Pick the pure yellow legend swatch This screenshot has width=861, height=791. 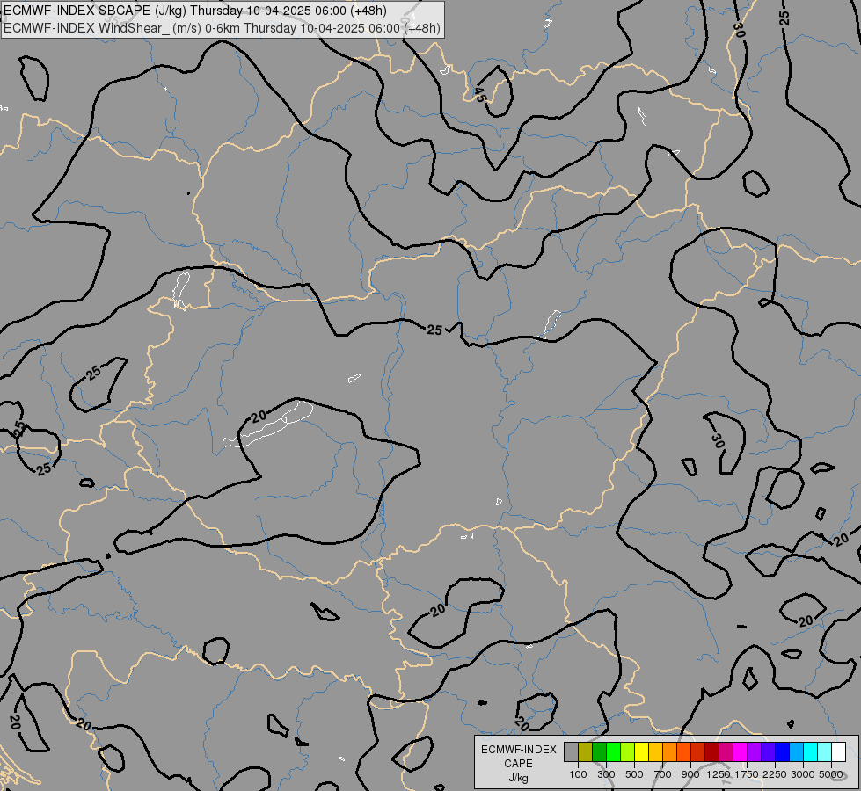[642, 751]
